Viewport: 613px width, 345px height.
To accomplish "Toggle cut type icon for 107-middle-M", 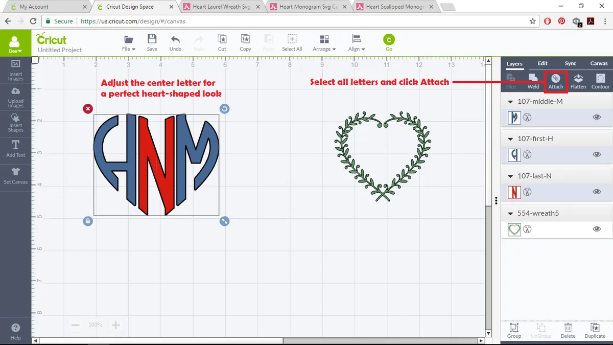I will tap(528, 117).
